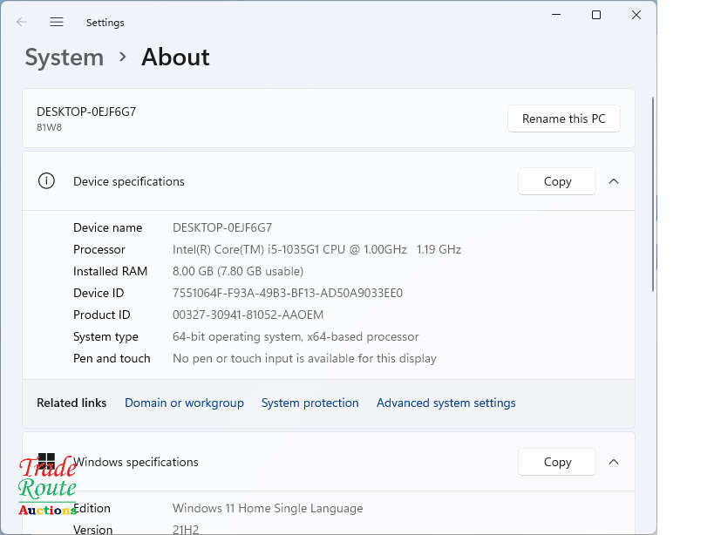Close the Settings window

click(636, 15)
